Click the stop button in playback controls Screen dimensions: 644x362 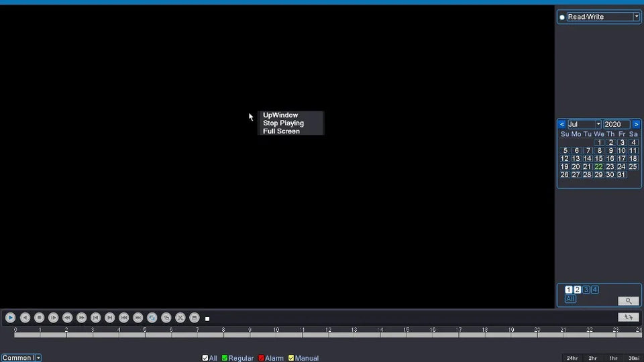[x=39, y=318]
